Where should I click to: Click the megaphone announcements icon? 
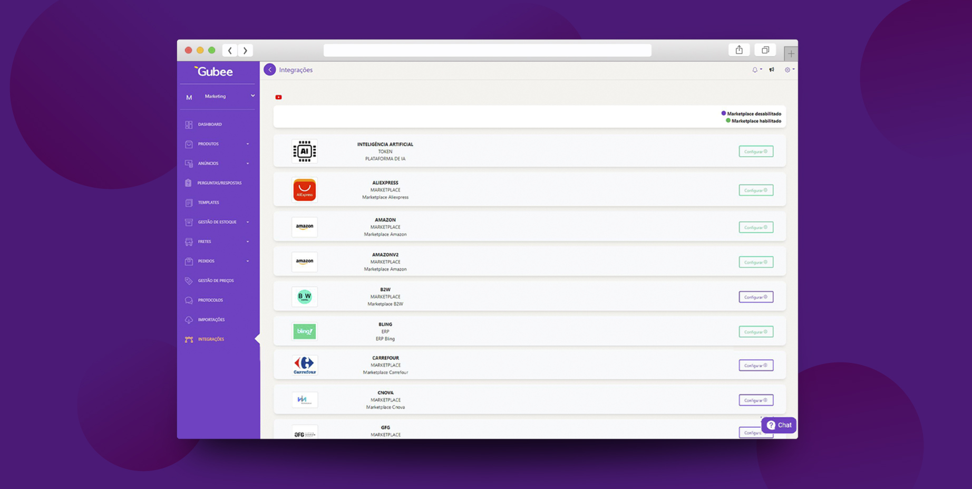pyautogui.click(x=772, y=70)
